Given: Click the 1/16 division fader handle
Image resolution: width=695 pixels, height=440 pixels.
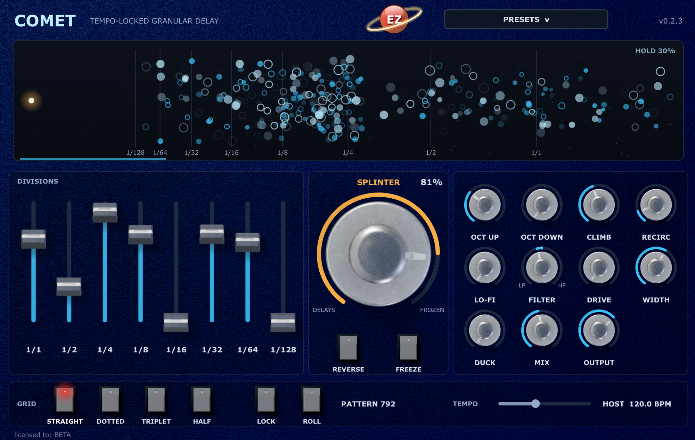Looking at the screenshot, I should pyautogui.click(x=176, y=322).
